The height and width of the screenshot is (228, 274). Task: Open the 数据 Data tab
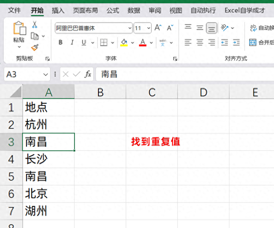[134, 10]
